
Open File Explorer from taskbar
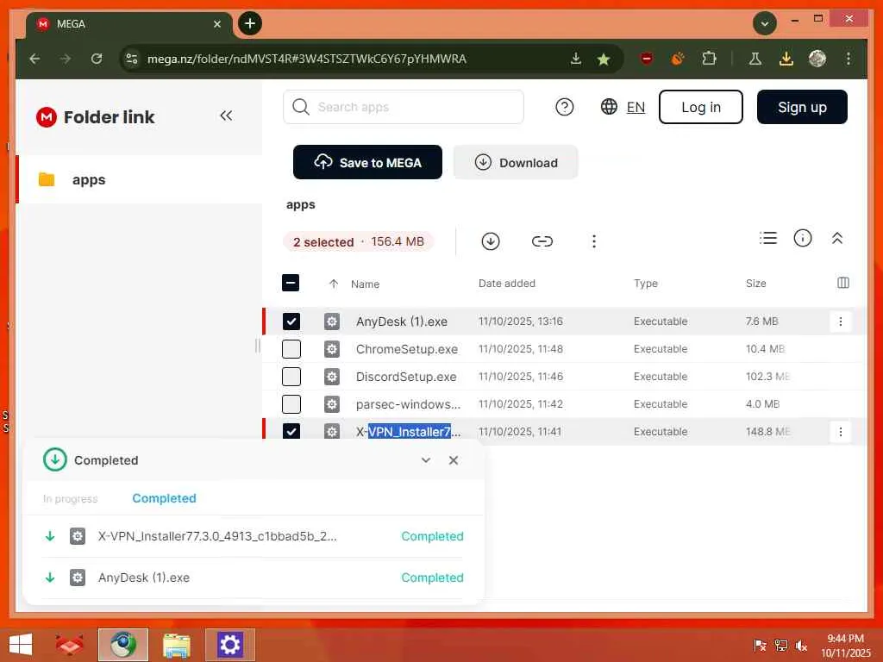click(x=177, y=645)
